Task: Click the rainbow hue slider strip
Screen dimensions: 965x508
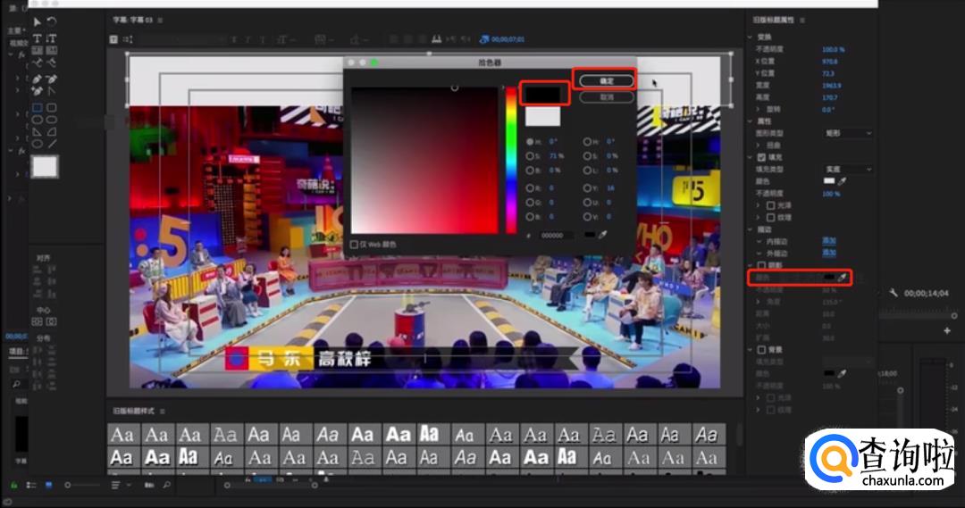Action: pos(511,160)
